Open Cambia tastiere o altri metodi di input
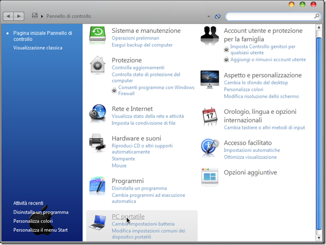 coord(264,128)
